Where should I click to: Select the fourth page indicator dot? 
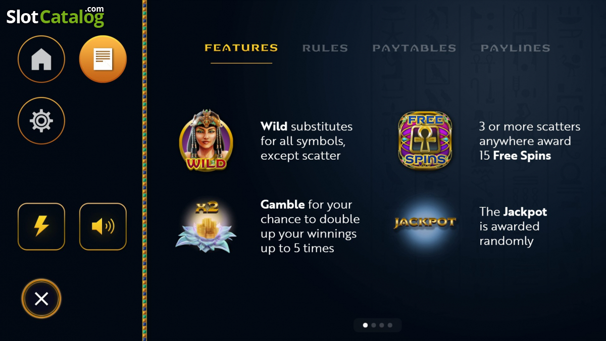(x=390, y=325)
